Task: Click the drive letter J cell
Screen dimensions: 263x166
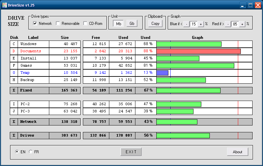Action: point(14,111)
